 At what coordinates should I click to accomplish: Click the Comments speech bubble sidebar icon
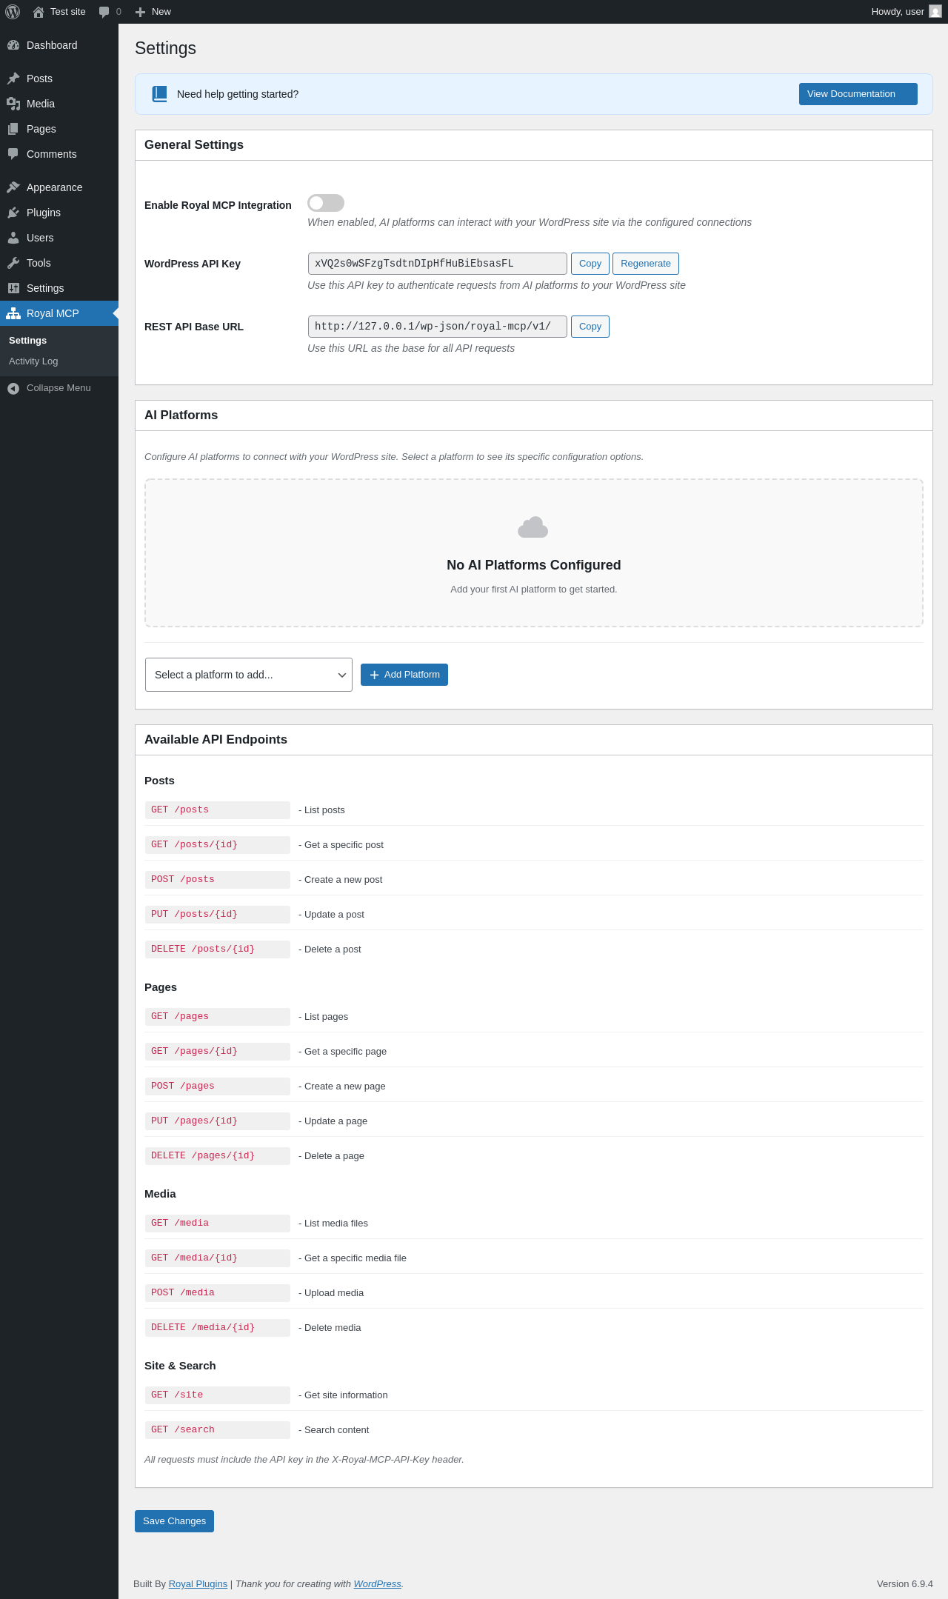(13, 154)
